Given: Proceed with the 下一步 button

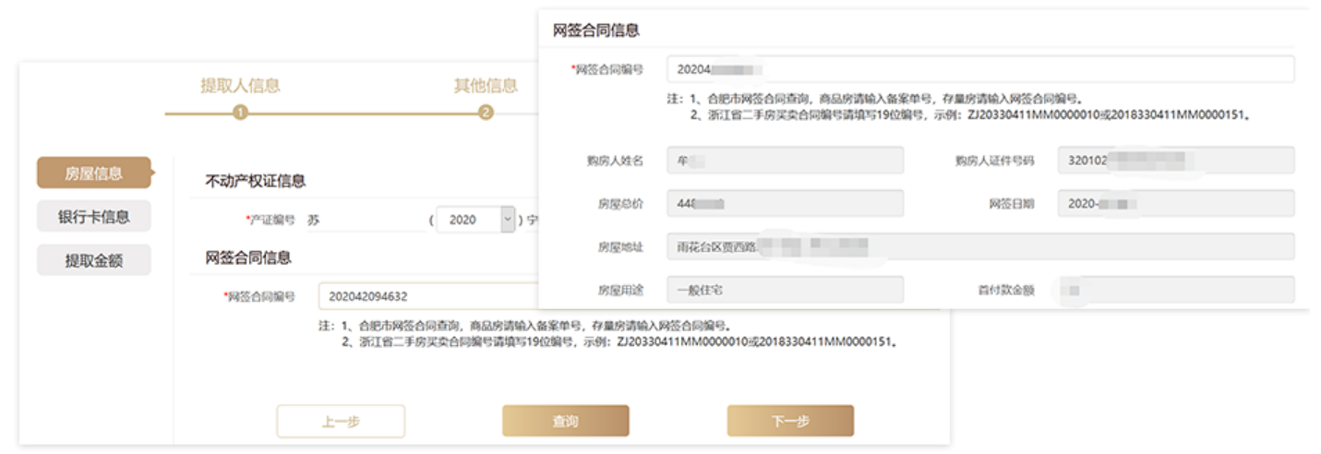Looking at the screenshot, I should tap(789, 421).
